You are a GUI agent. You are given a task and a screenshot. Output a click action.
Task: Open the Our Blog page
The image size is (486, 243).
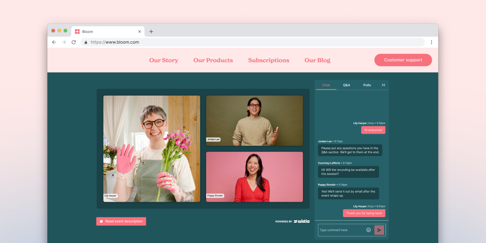(x=317, y=60)
